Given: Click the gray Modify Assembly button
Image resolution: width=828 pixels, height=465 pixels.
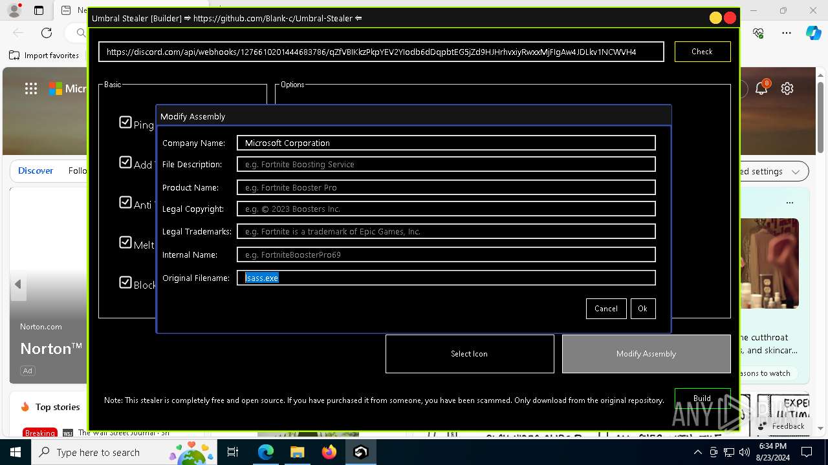Looking at the screenshot, I should coord(646,354).
